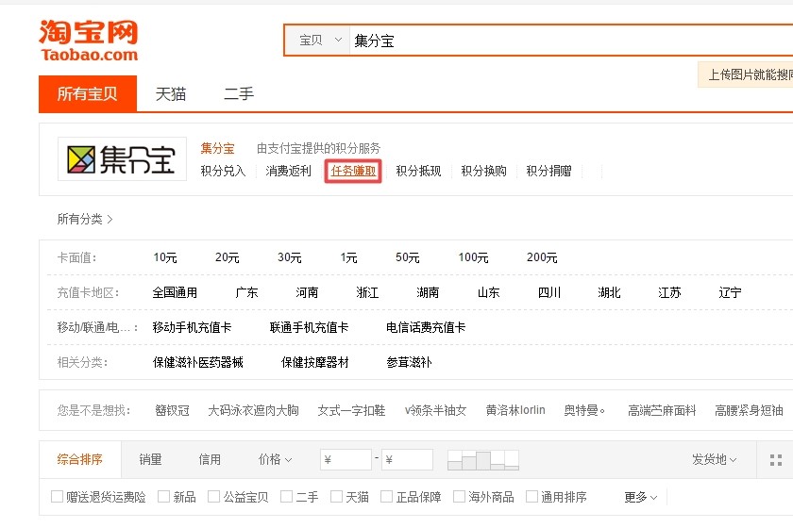The image size is (793, 528).
Task: Check the 天猫 filter checkbox
Action: (x=336, y=497)
